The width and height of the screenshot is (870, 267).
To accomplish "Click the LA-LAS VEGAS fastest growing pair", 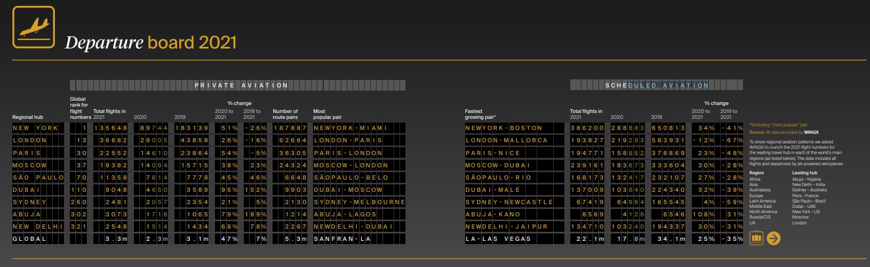I will [x=498, y=239].
